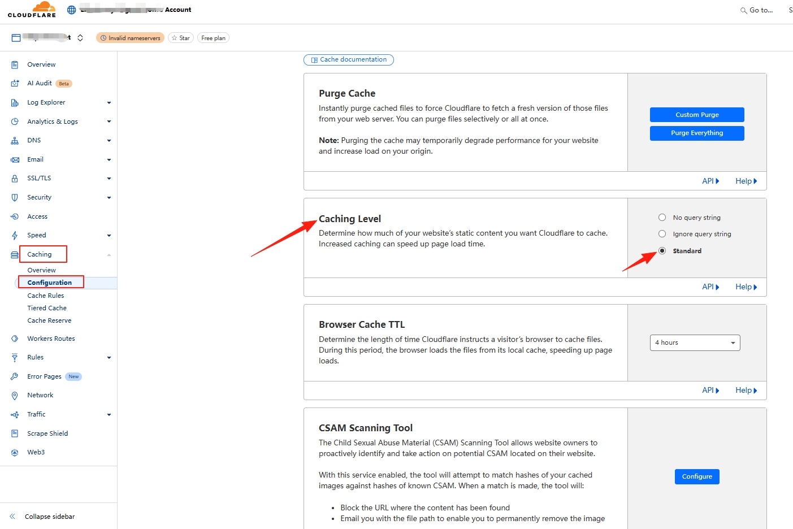The height and width of the screenshot is (529, 793).
Task: Click the DNS sidebar icon
Action: tap(15, 141)
